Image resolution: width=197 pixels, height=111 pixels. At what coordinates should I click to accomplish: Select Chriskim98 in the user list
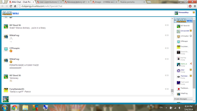185,31
